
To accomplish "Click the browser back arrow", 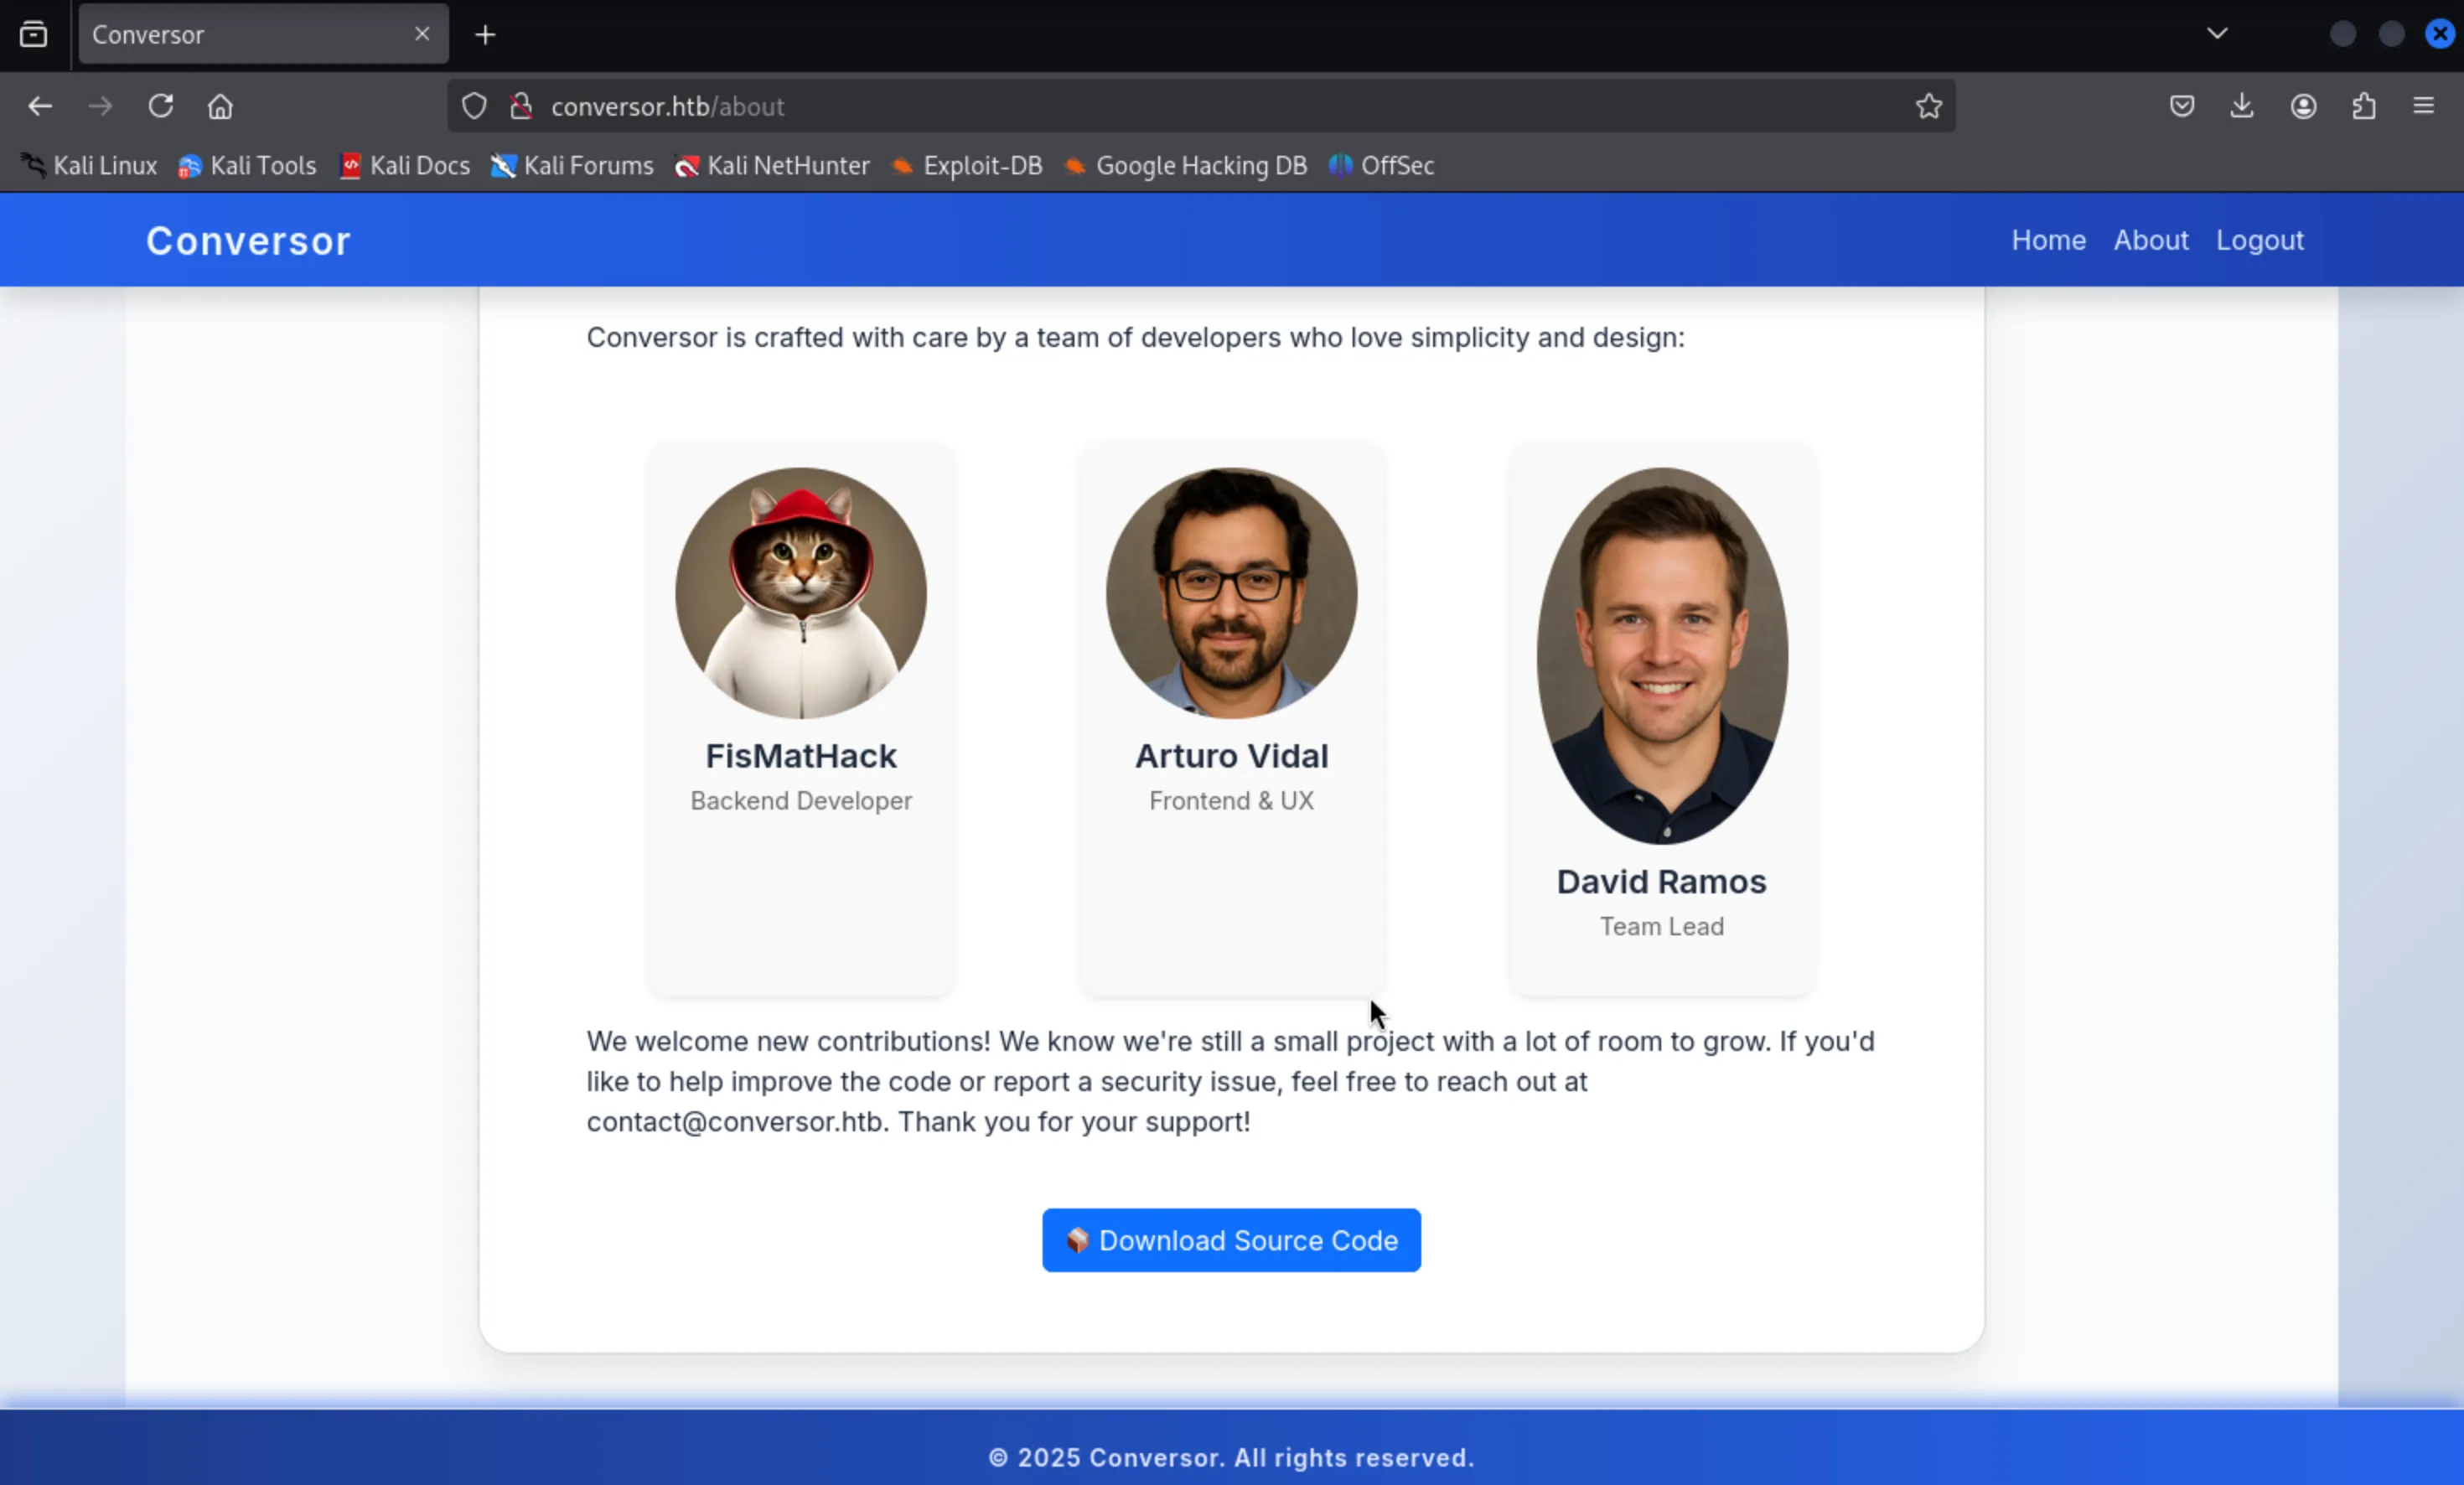I will coord(40,106).
